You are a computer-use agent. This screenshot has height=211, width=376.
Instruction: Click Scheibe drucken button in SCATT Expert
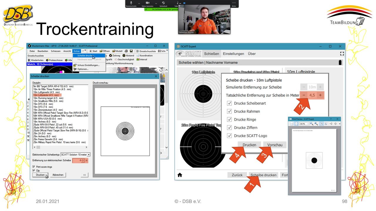(263, 175)
